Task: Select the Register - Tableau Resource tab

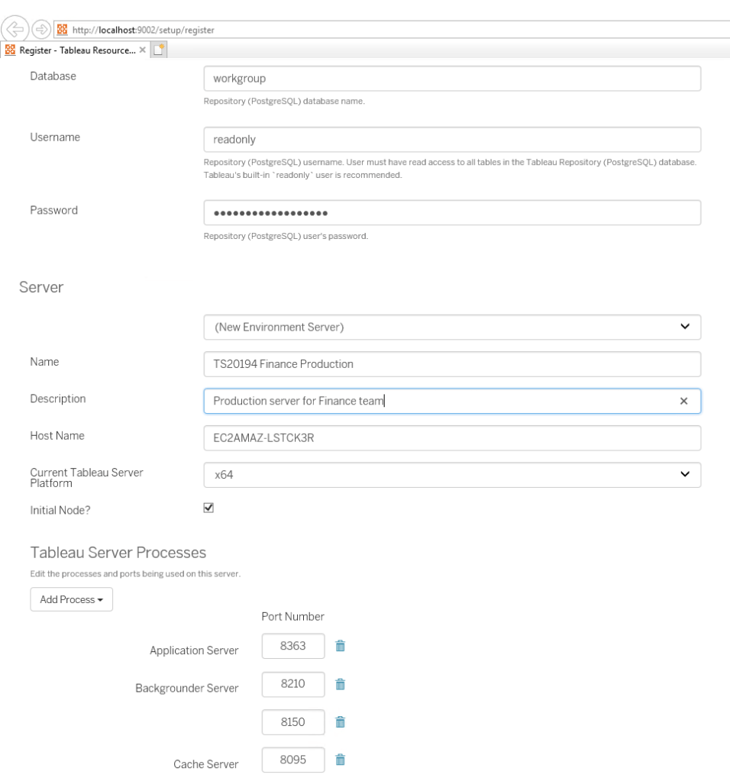Action: (x=69, y=50)
